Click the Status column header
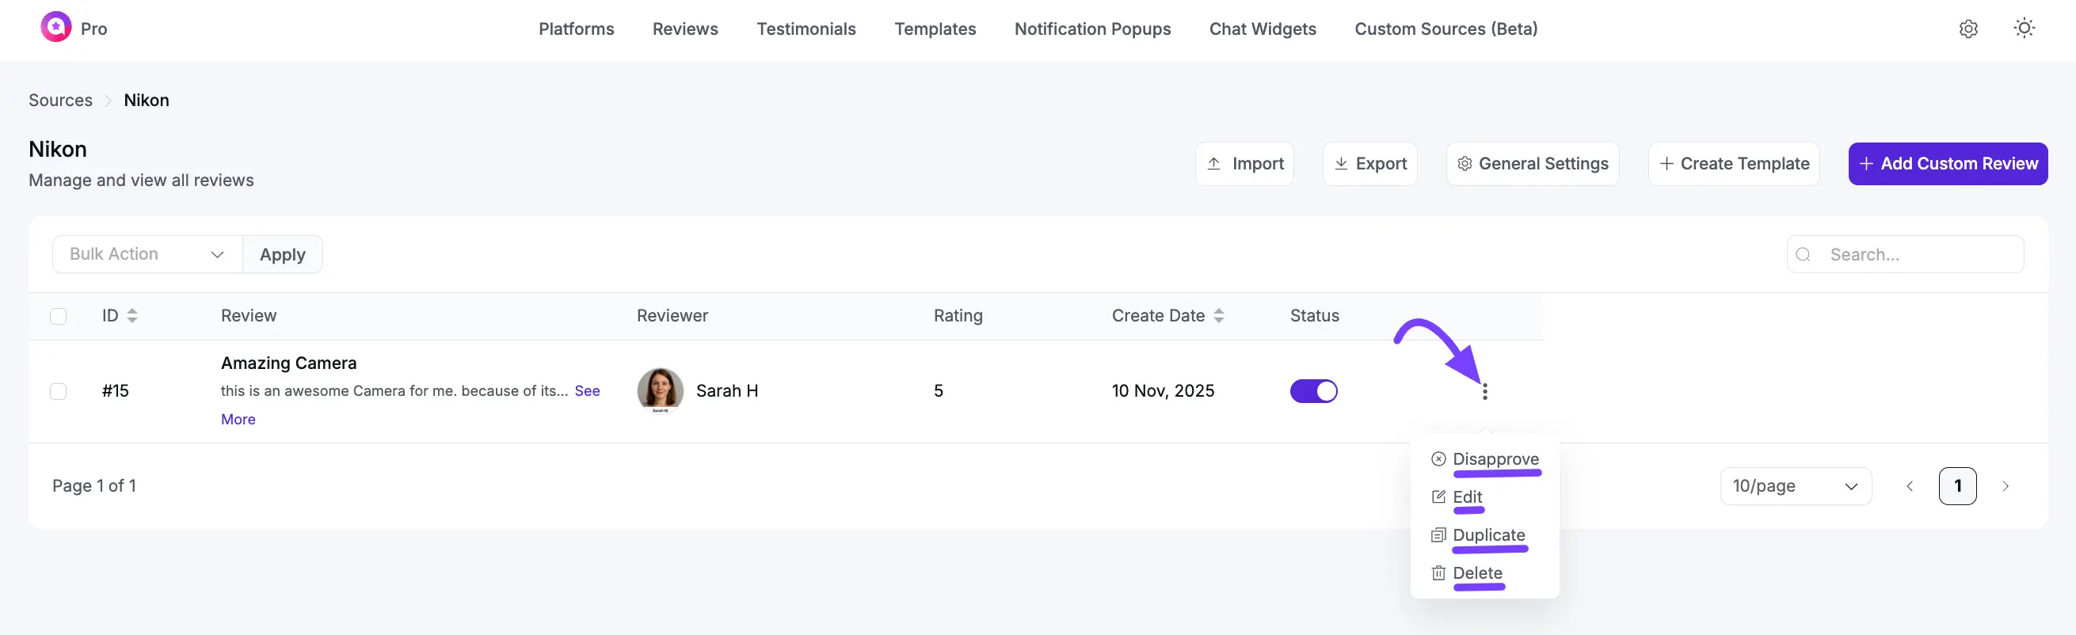 [x=1313, y=316]
